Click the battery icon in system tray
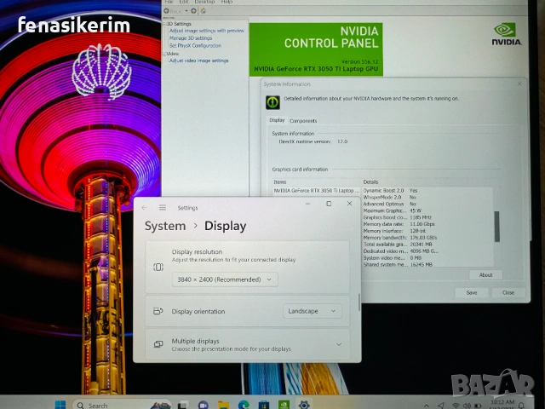The height and width of the screenshot is (409, 545). pos(478,406)
